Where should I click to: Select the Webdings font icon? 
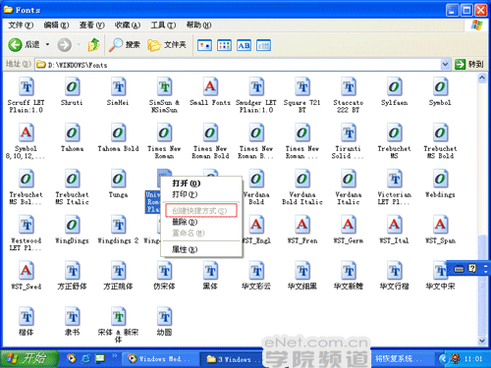[440, 180]
